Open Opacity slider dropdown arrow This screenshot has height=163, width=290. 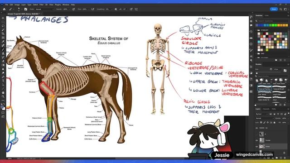[x=70, y=9]
